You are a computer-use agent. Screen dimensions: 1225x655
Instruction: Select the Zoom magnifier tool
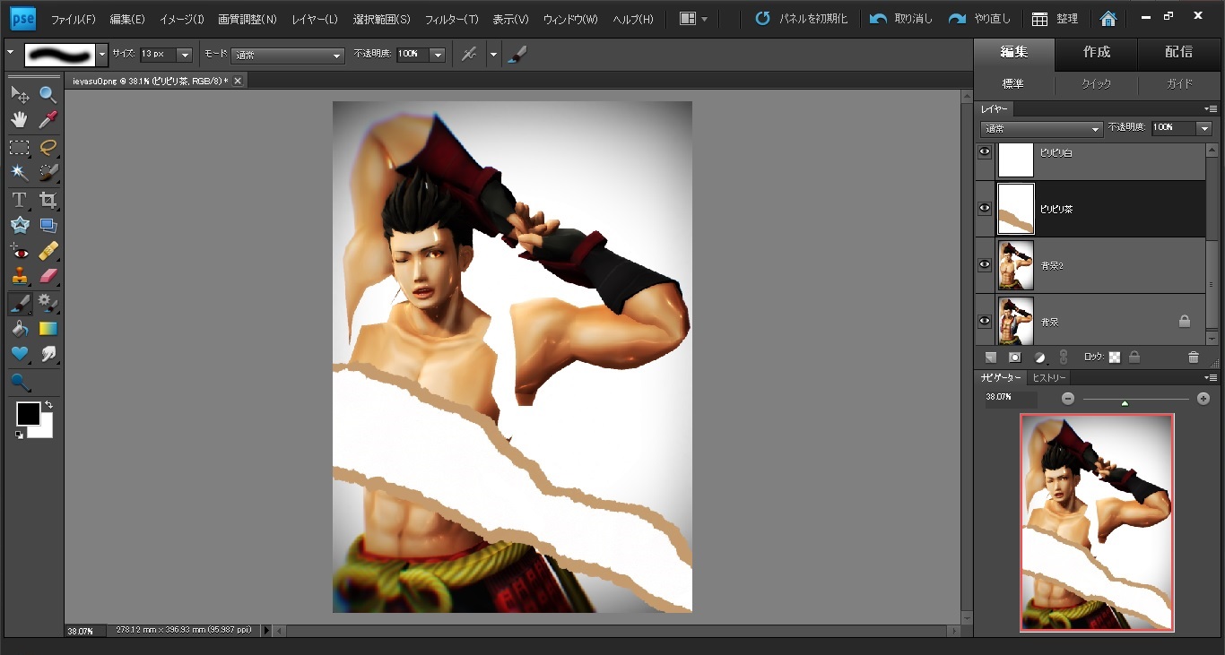[x=48, y=94]
